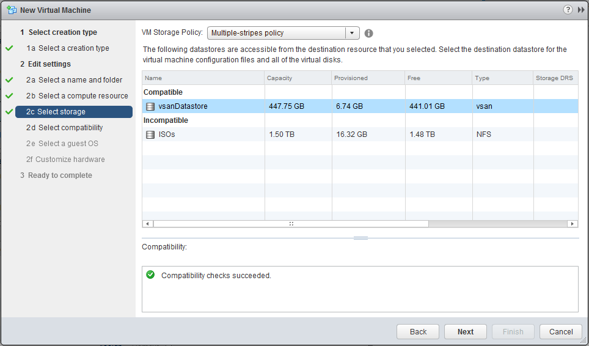Open the help question mark icon
Screen dimensions: 589x346
coord(568,10)
